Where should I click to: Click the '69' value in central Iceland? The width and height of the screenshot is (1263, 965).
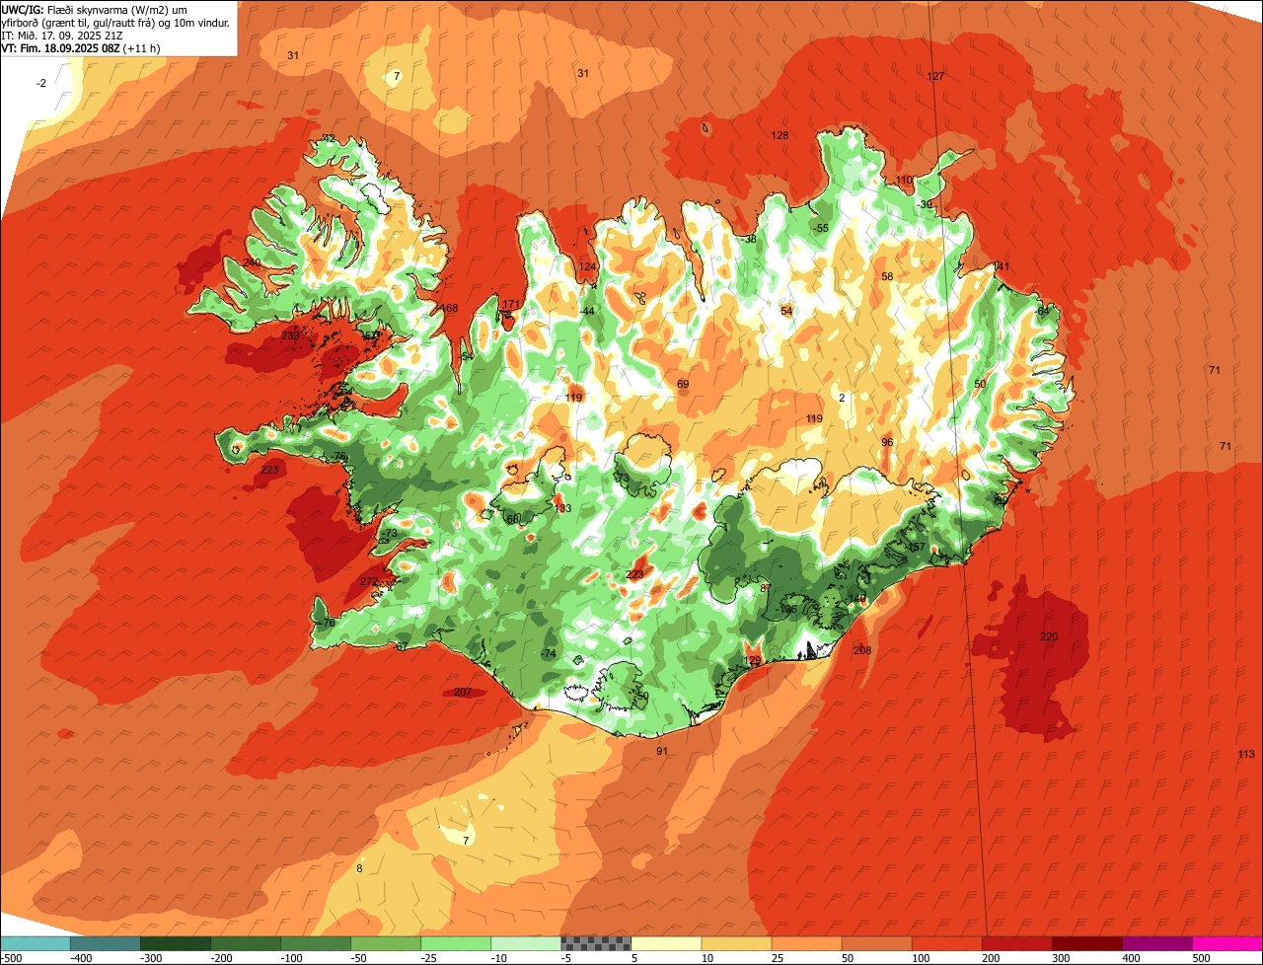pos(683,384)
